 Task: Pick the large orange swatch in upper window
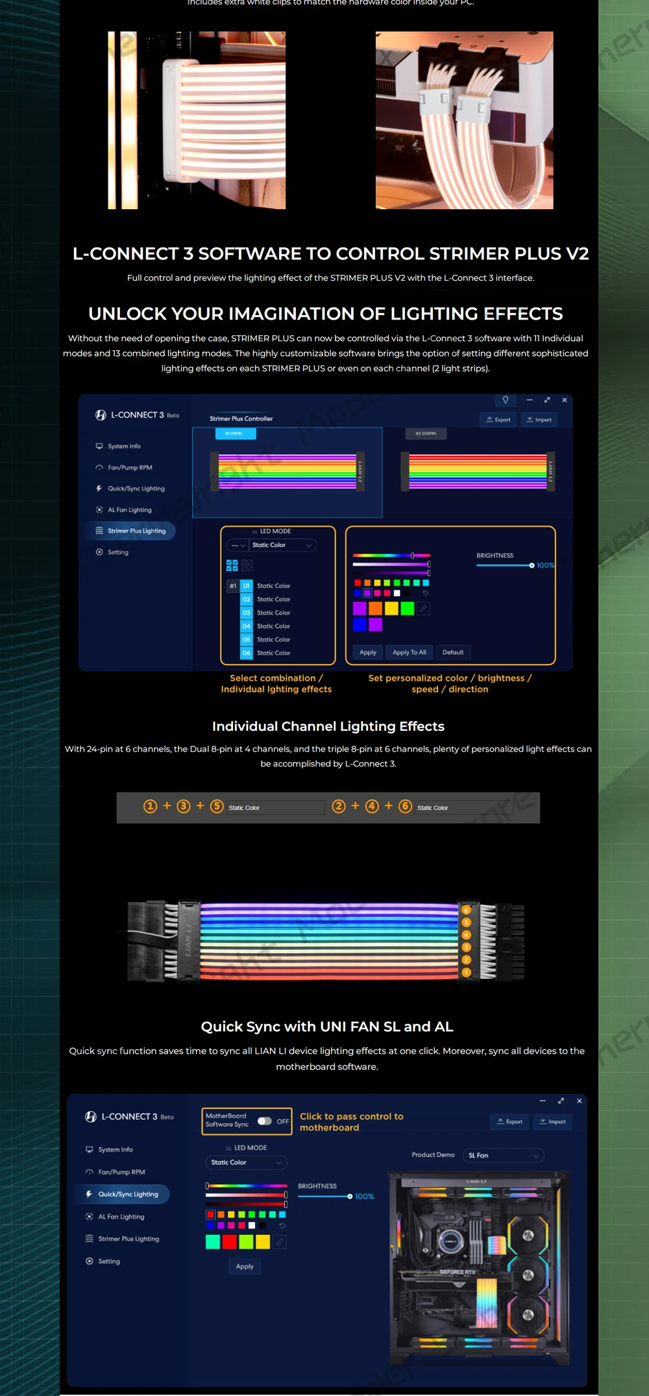pyautogui.click(x=375, y=609)
